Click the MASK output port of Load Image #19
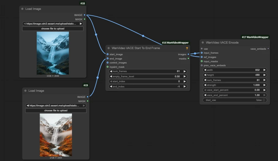Image resolution: width=278 pixels, height=161 pixels. tap(88, 101)
